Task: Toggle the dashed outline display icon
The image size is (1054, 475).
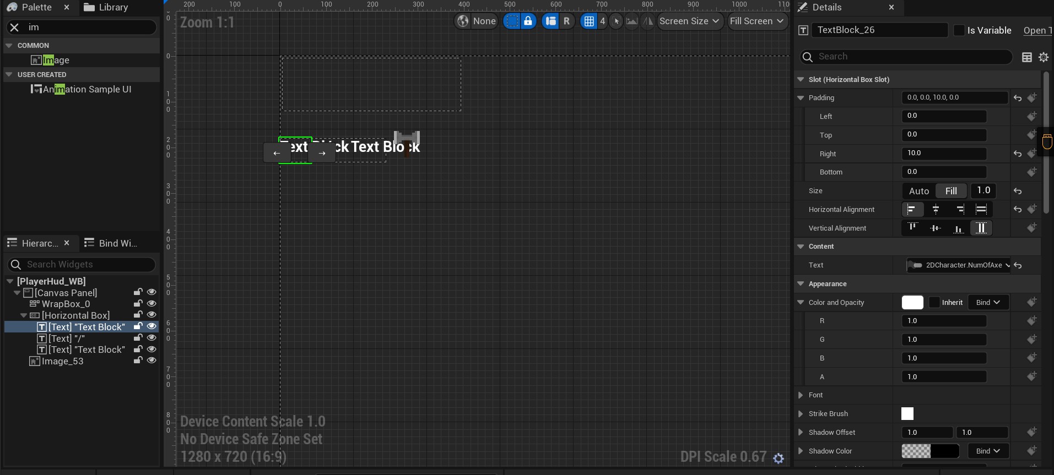Action: (512, 21)
